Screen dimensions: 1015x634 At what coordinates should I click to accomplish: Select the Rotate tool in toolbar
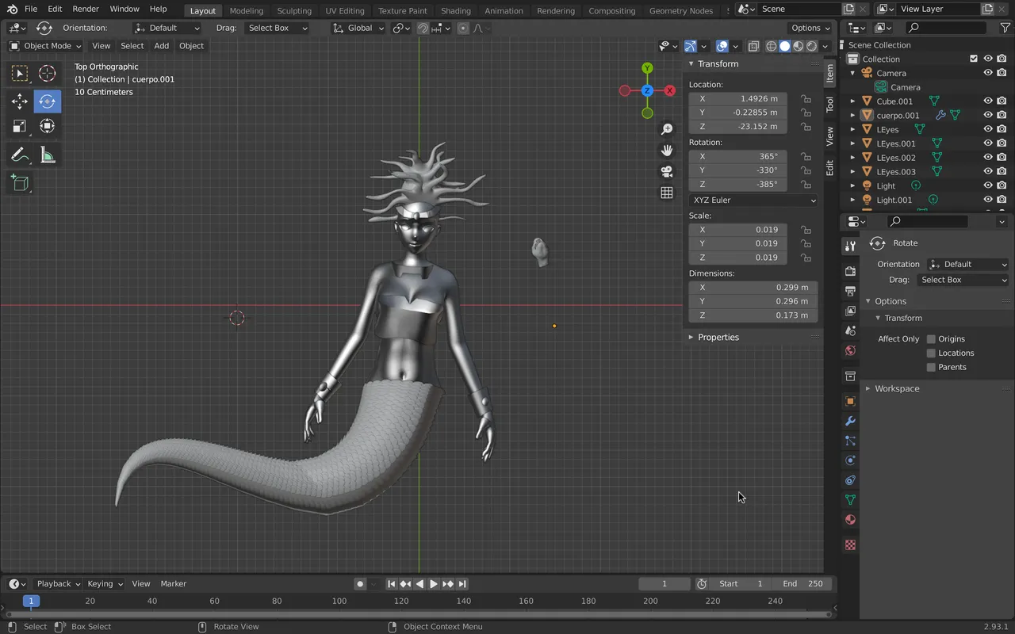(48, 101)
